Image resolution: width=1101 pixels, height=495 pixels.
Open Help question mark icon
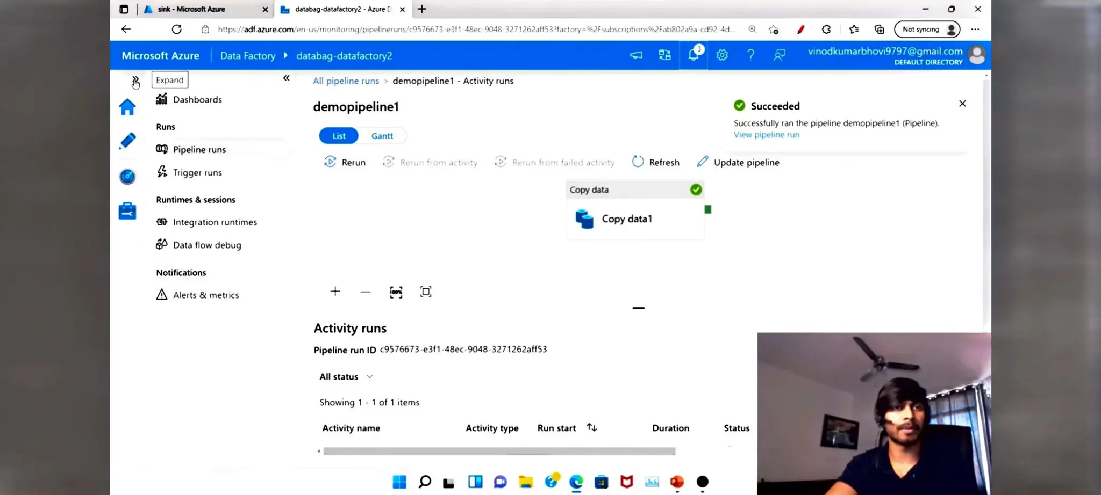pyautogui.click(x=750, y=55)
